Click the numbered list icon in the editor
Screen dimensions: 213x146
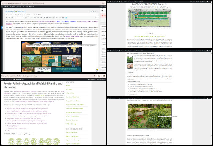click(x=31, y=18)
